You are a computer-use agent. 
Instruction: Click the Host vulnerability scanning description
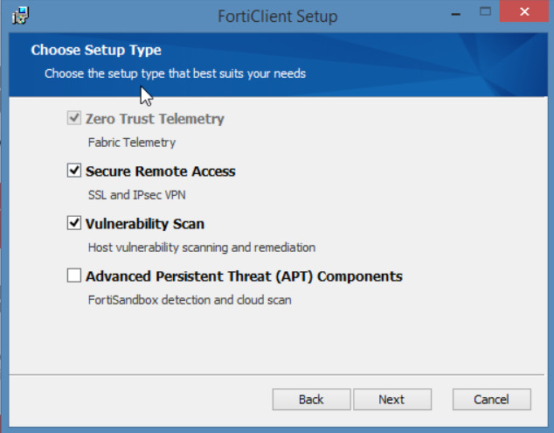pyautogui.click(x=201, y=248)
